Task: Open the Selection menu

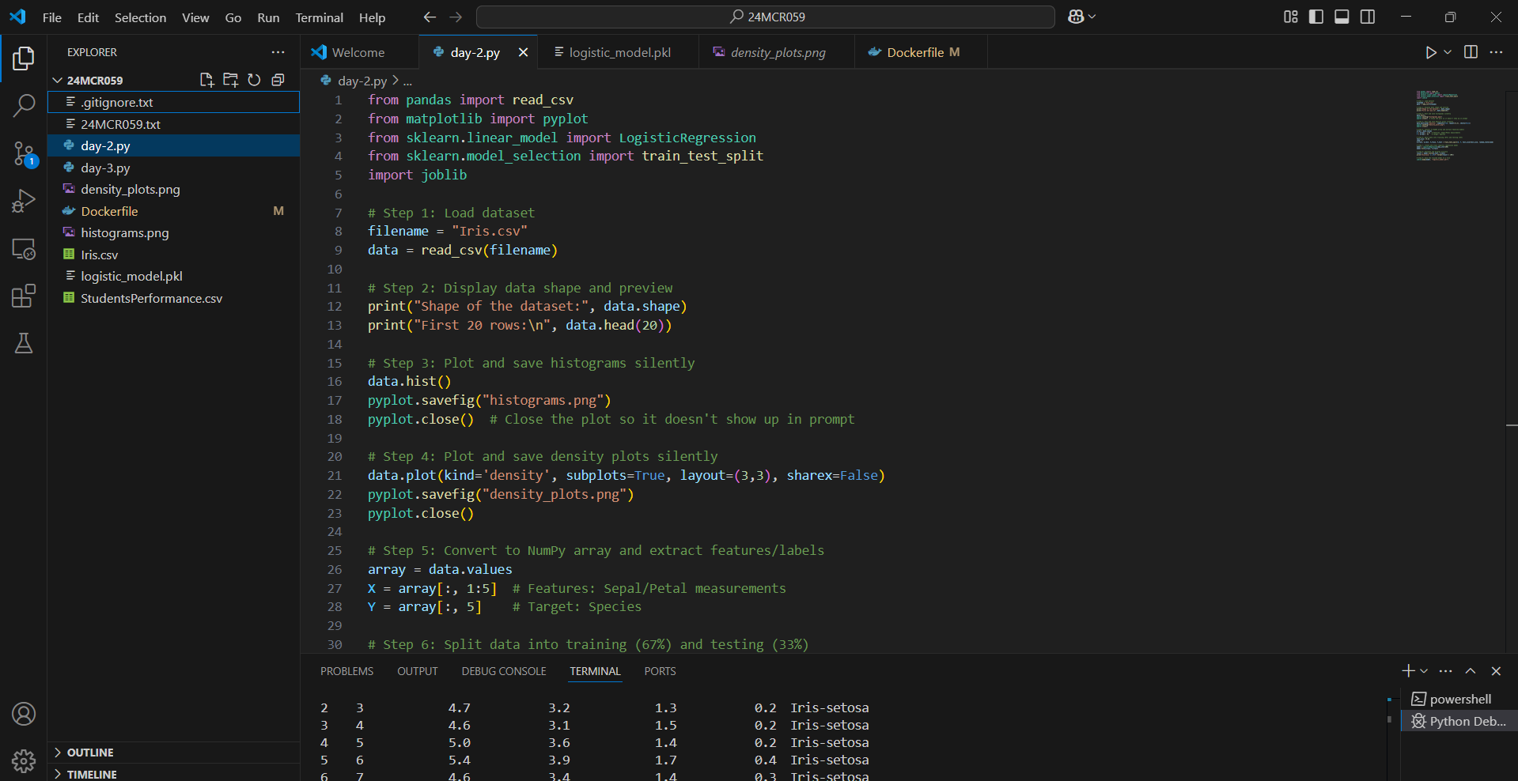Action: pos(140,17)
